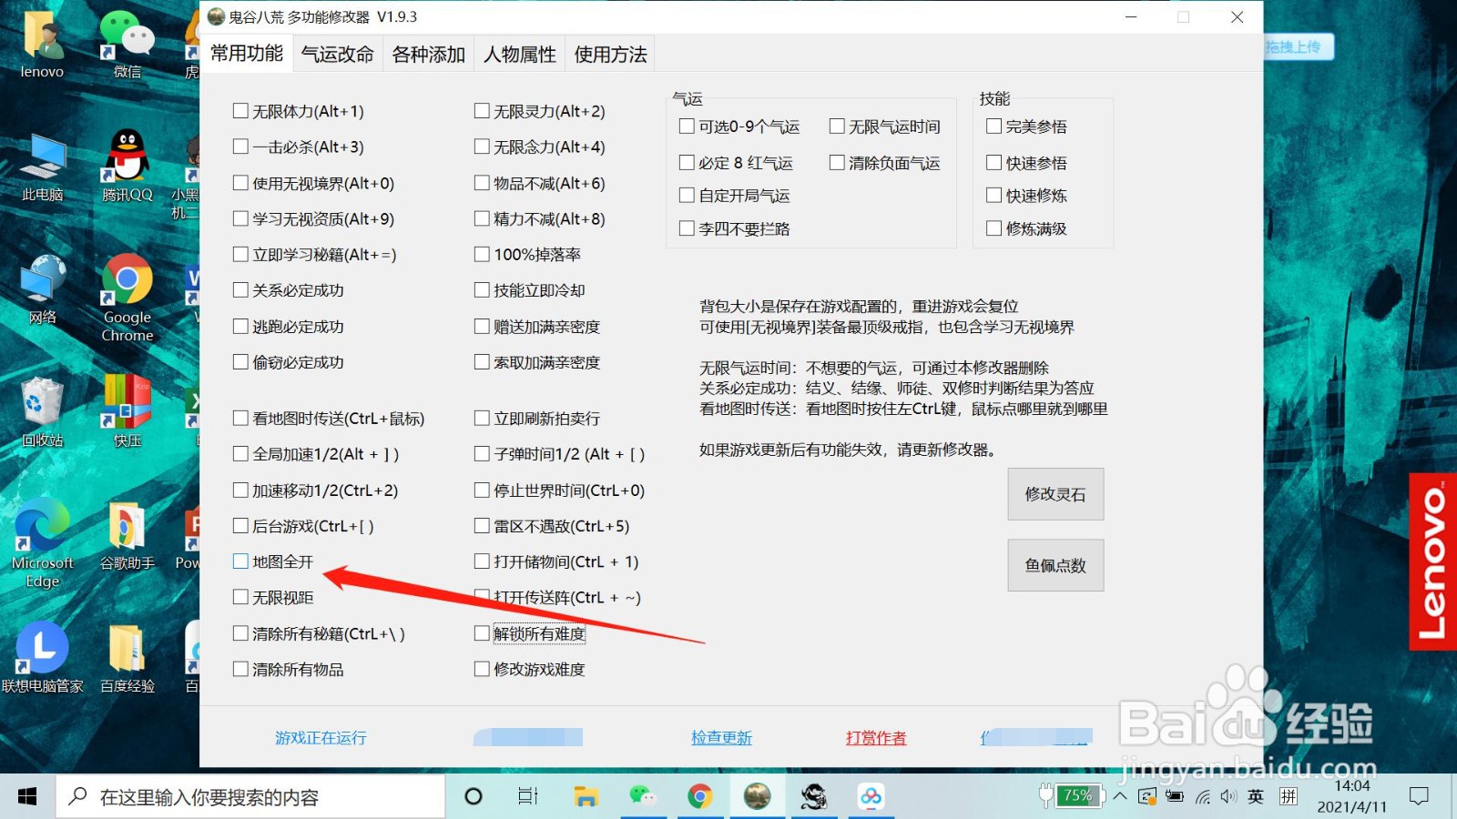Click the 游戏正在运行 status link
Viewport: 1457px width, 819px height.
coord(321,738)
